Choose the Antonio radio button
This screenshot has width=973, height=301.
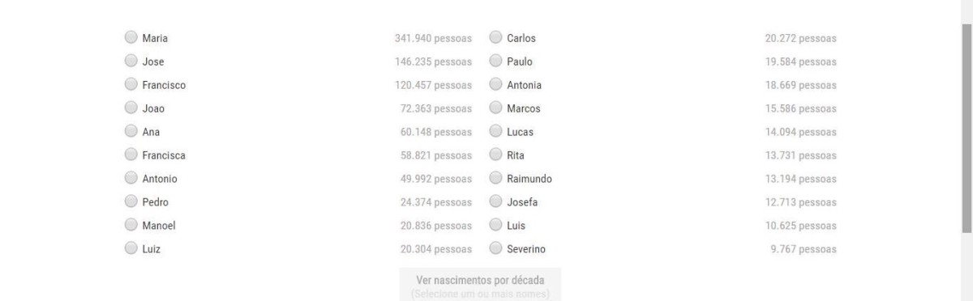tap(131, 178)
